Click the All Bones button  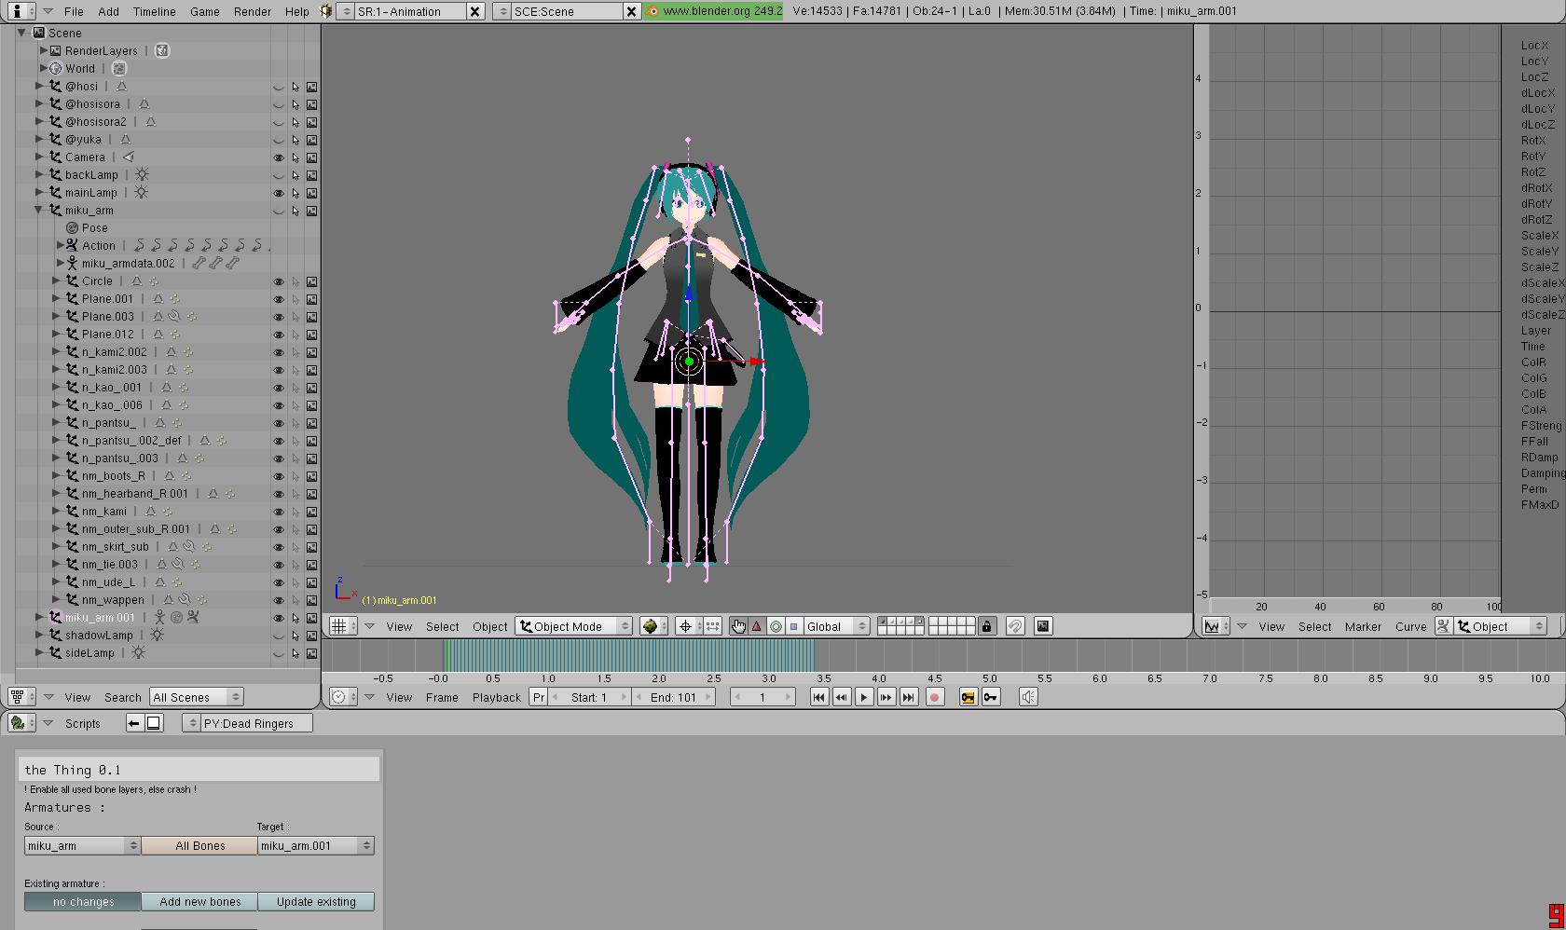[199, 845]
